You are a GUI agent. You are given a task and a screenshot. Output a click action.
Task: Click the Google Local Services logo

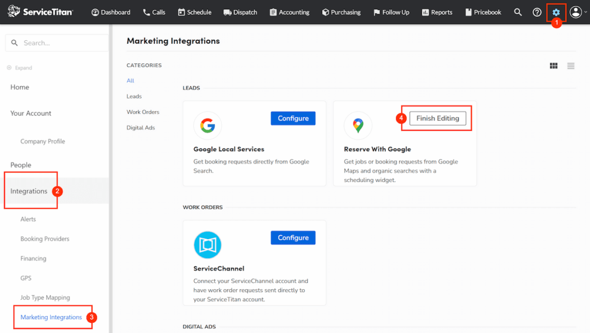click(207, 125)
